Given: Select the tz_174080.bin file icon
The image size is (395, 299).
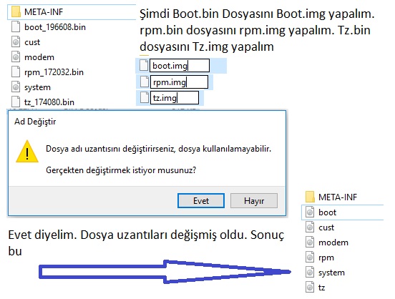Looking at the screenshot, I should pos(16,102).
